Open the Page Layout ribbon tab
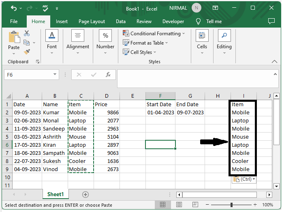 (92, 21)
